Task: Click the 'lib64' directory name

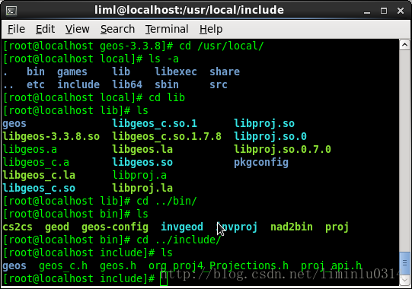Action: click(x=127, y=84)
